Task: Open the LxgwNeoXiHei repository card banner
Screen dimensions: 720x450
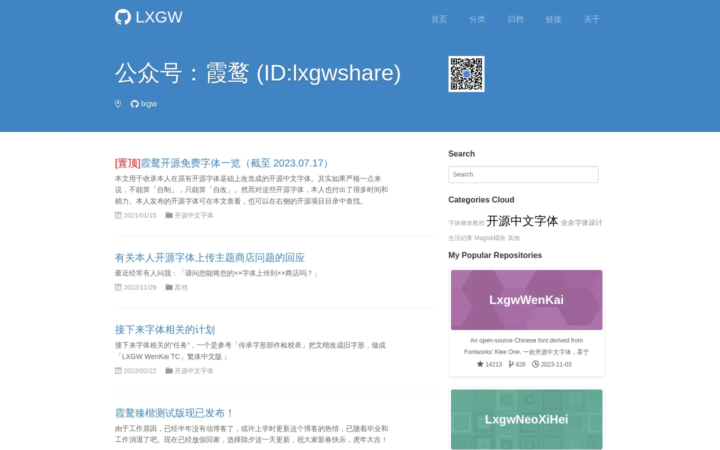Action: [526, 419]
